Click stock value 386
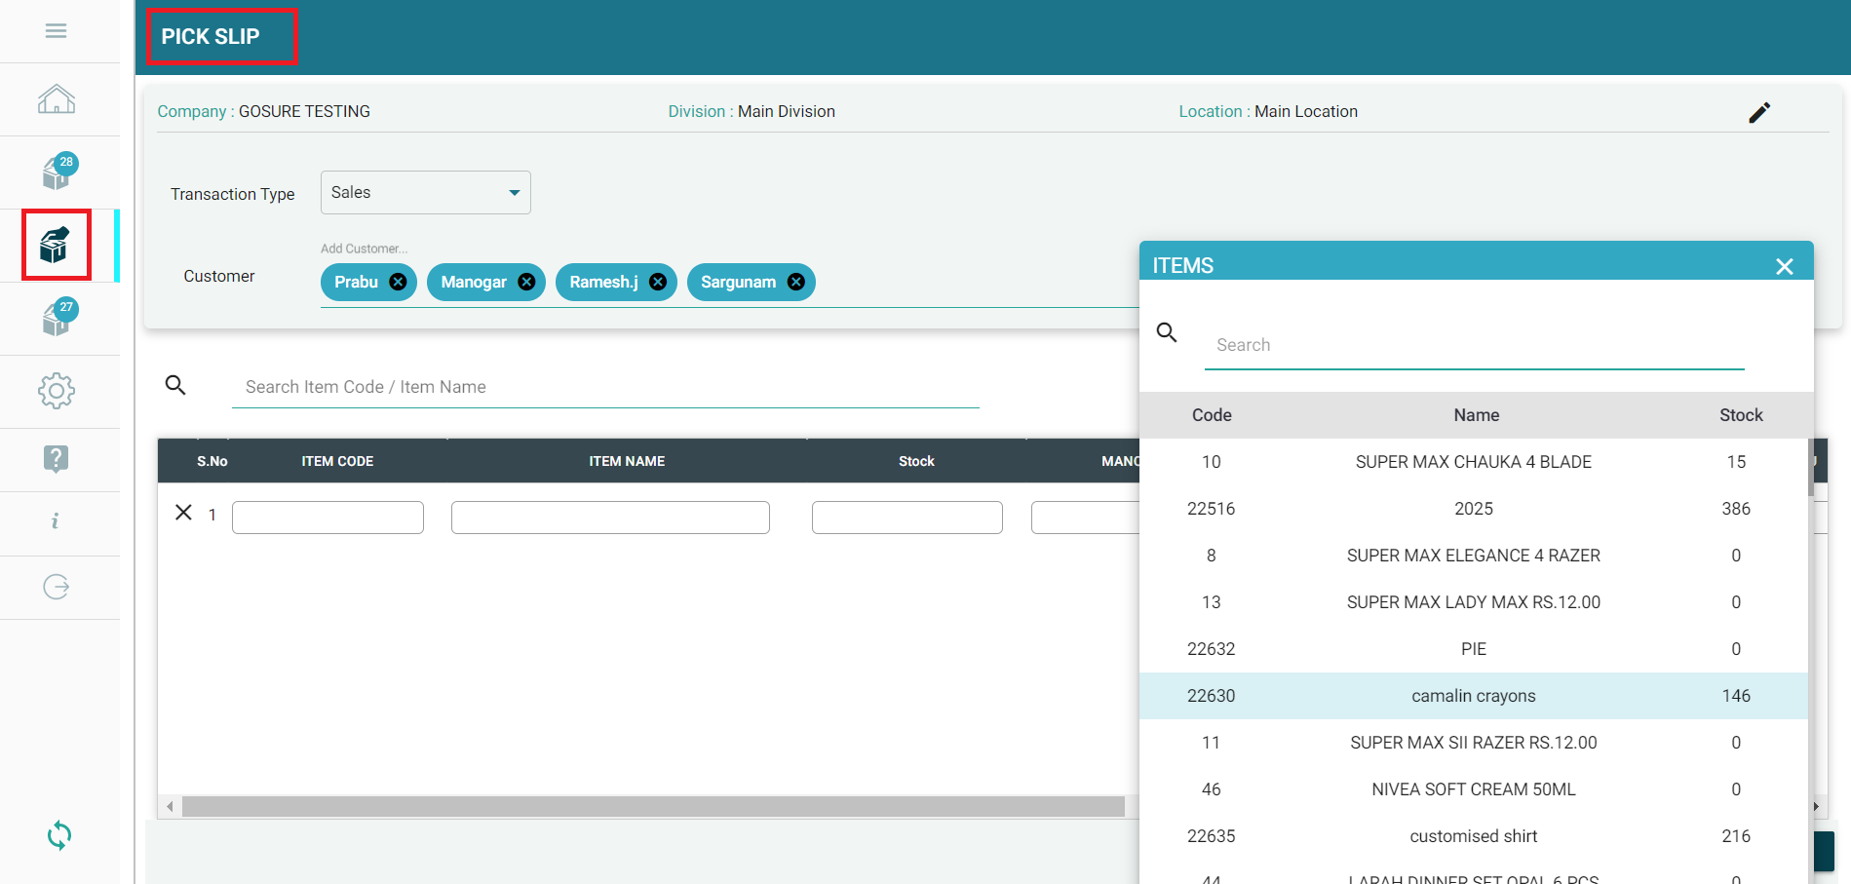 click(1736, 509)
